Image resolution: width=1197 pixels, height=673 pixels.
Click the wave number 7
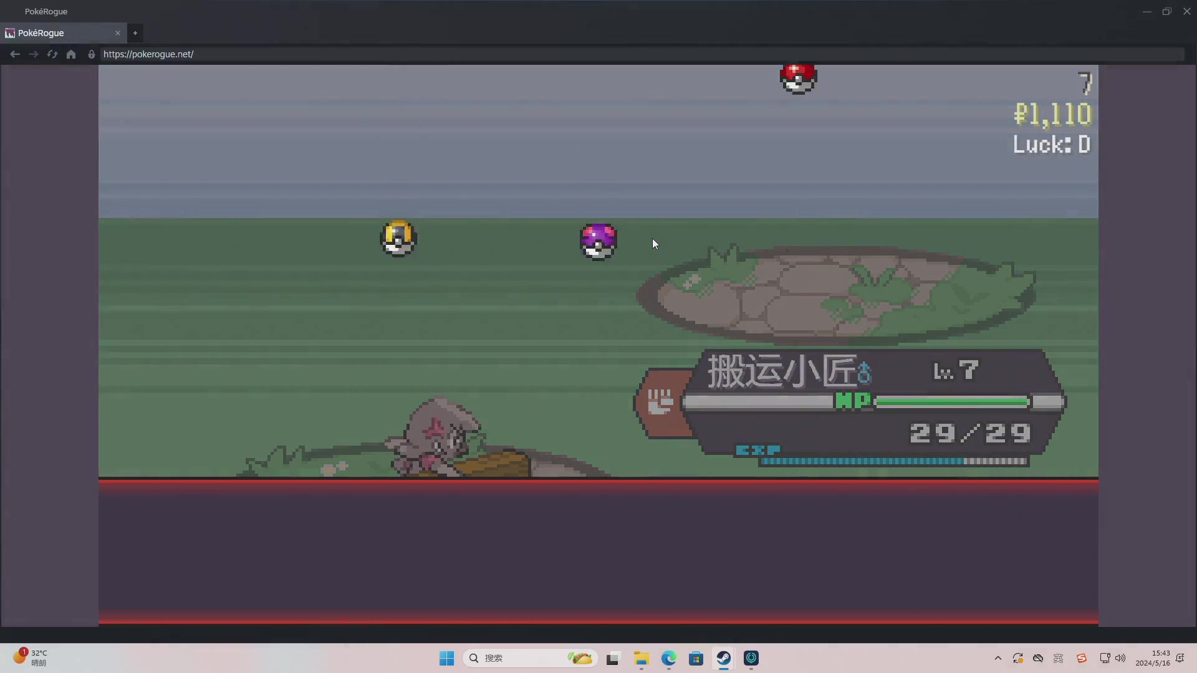coord(1085,84)
